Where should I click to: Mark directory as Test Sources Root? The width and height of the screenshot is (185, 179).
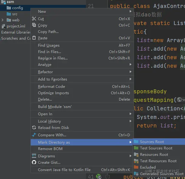pyautogui.click(x=159, y=148)
